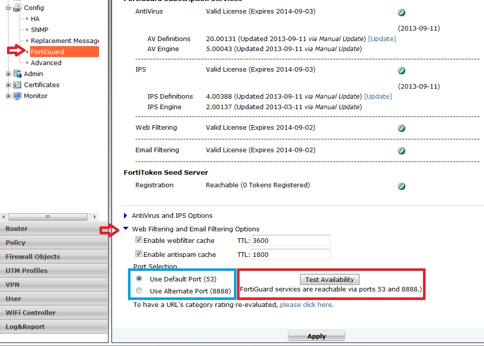Viewport: 484px width, 346px height.
Task: Select FortiGuard in the Config tree
Action: coord(64,52)
